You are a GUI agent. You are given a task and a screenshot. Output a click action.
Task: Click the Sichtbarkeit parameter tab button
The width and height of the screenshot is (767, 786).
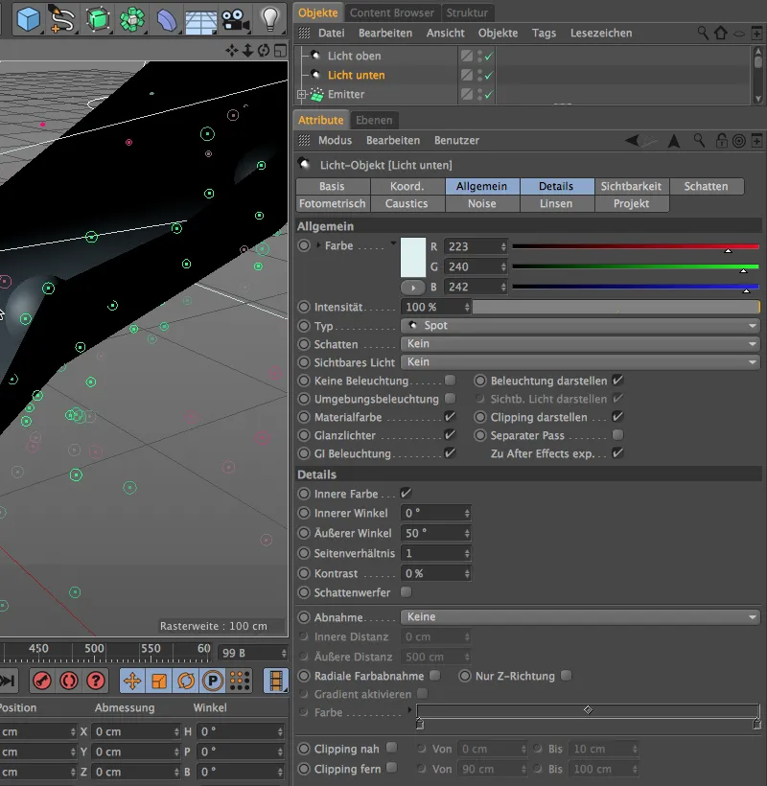click(631, 186)
